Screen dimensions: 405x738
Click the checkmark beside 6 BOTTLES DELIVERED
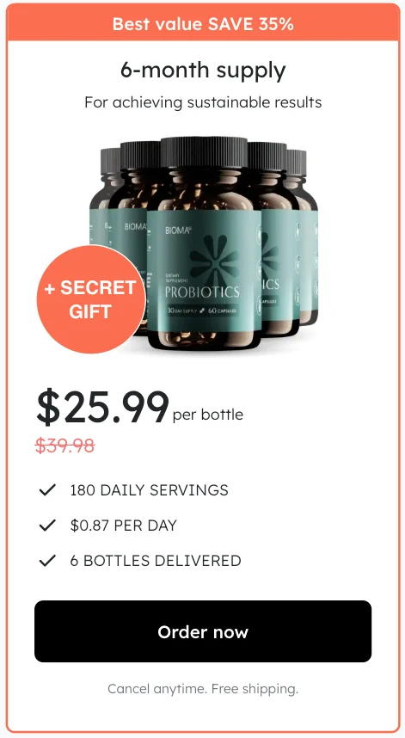coord(47,561)
